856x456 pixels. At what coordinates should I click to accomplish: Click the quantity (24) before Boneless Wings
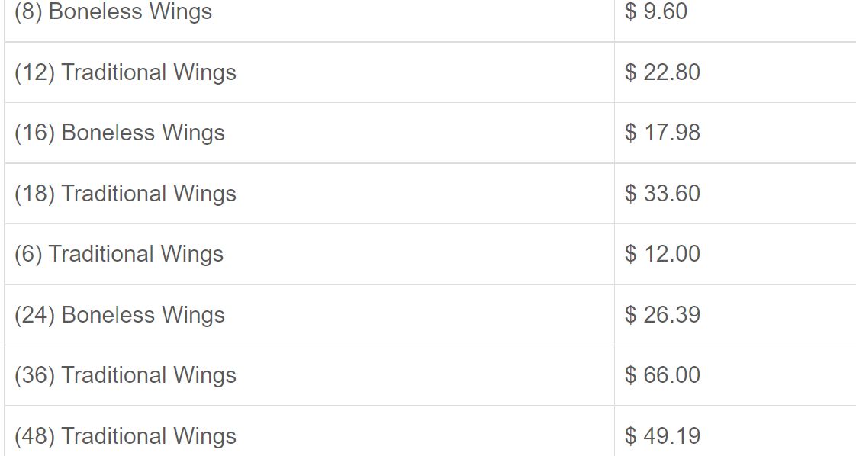(x=35, y=315)
